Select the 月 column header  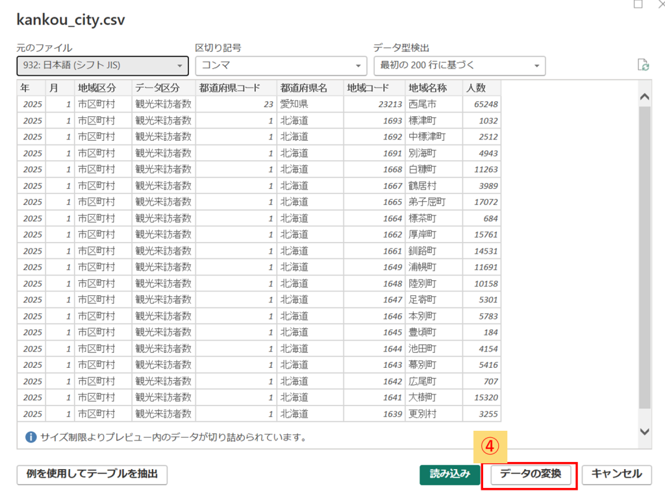coord(60,88)
